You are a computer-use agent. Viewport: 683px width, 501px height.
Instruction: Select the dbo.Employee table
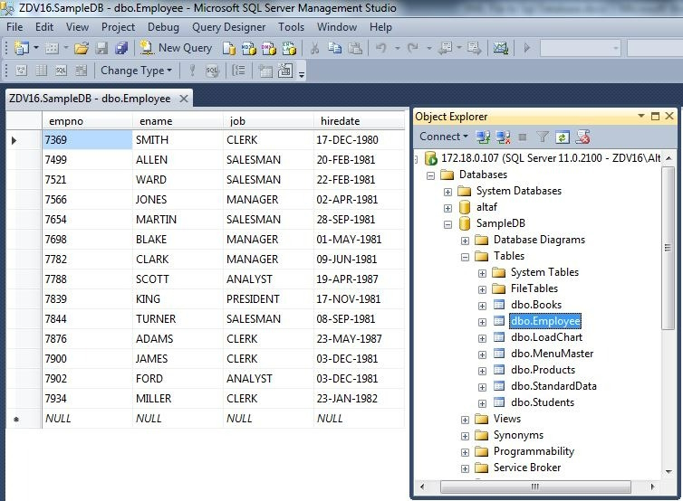coord(545,321)
